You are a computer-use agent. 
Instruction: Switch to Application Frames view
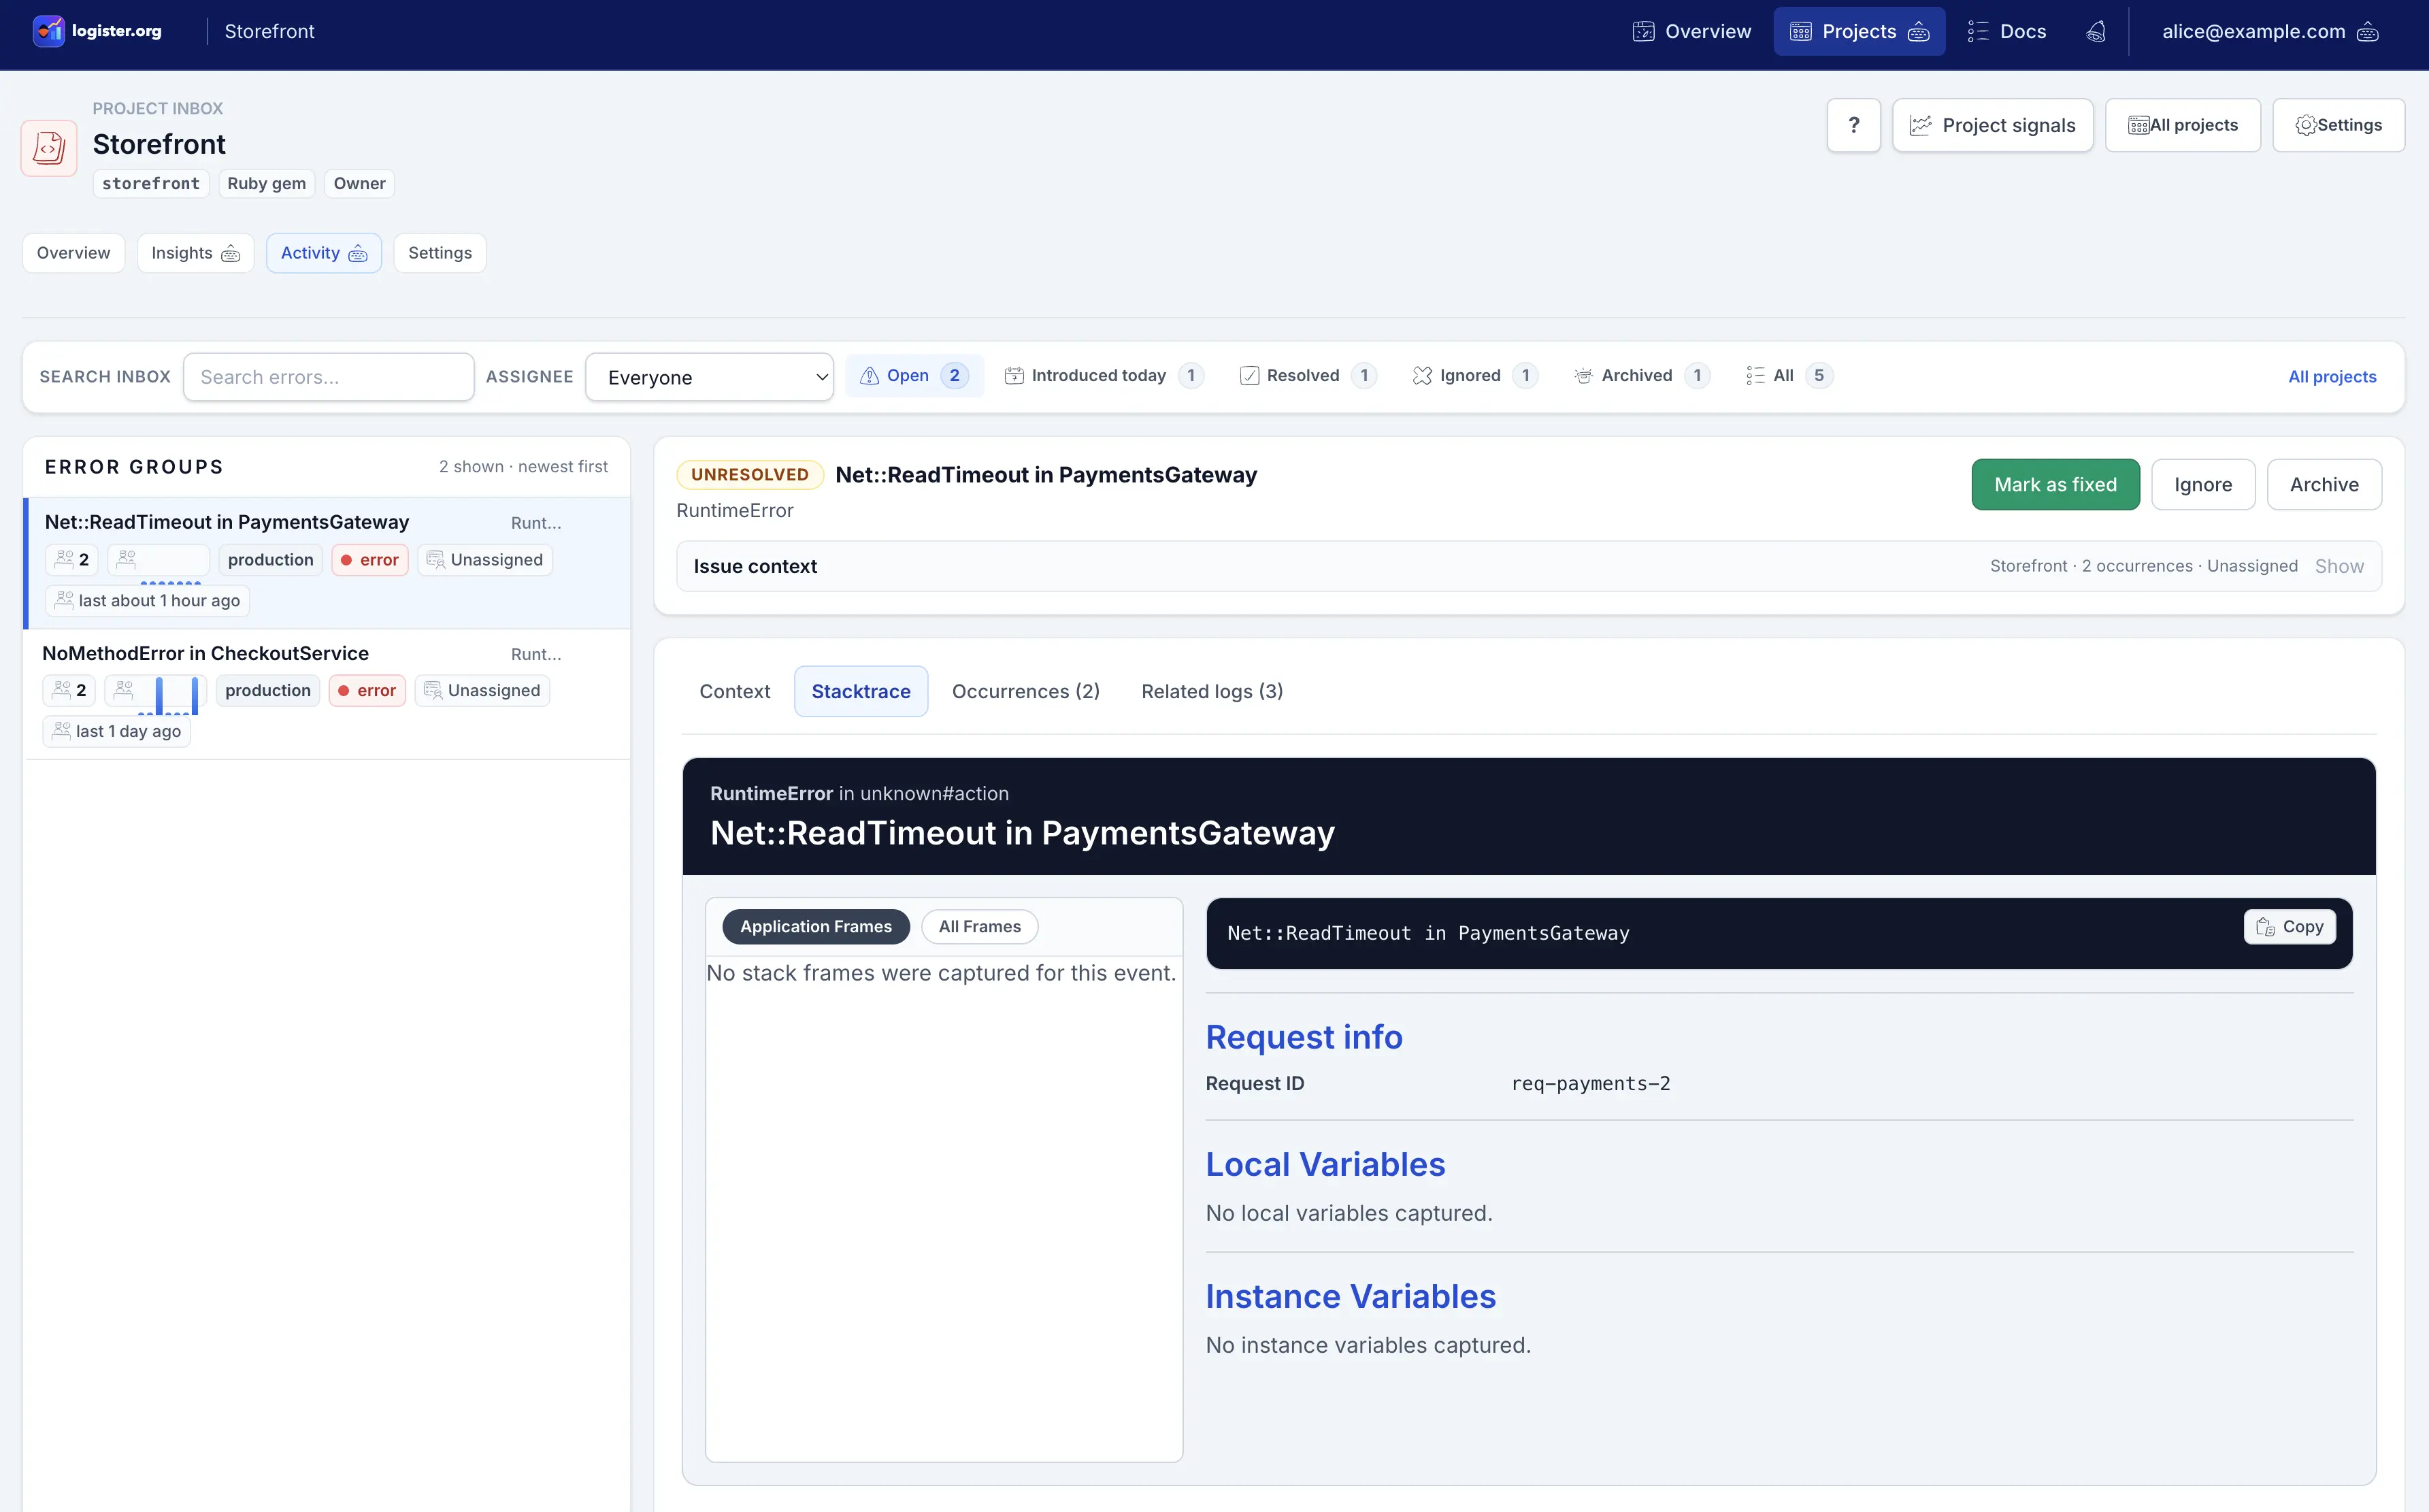point(816,927)
